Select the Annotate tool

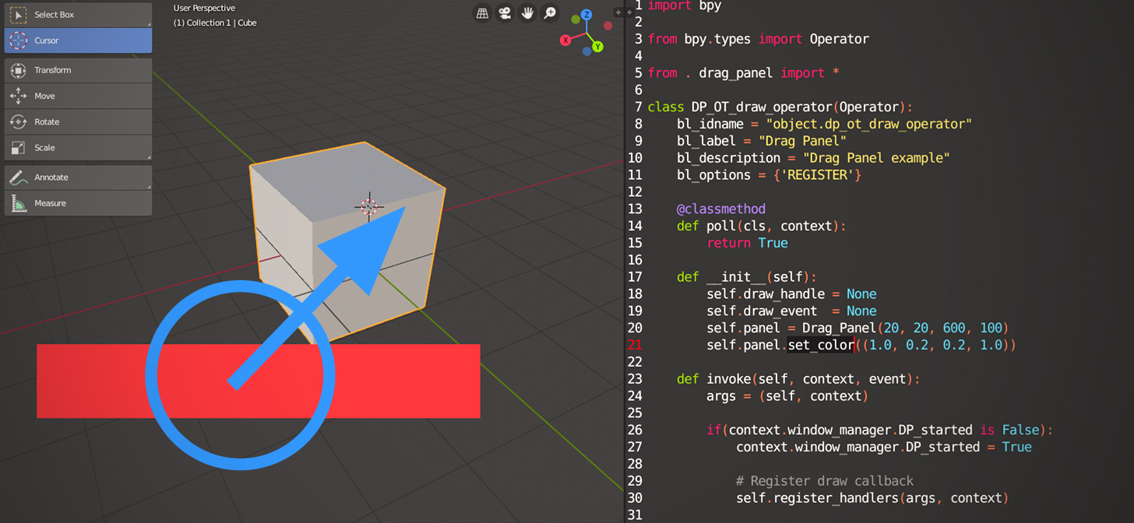click(x=78, y=177)
